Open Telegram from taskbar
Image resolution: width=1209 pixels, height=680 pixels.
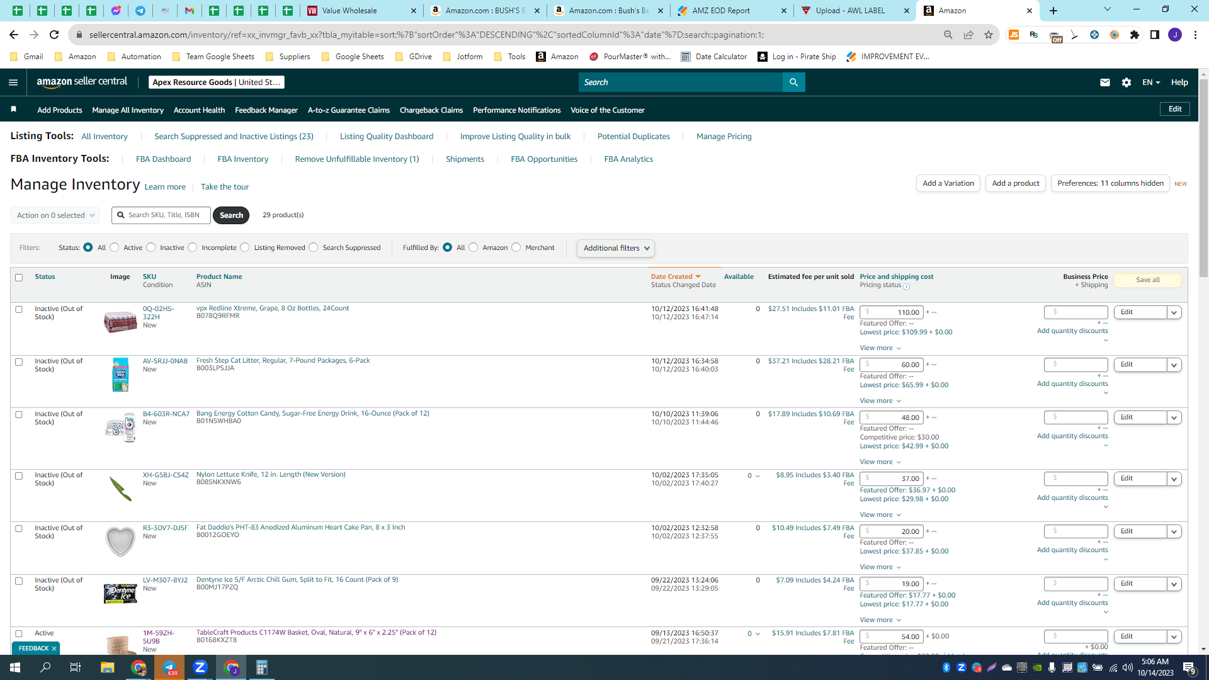(x=169, y=667)
